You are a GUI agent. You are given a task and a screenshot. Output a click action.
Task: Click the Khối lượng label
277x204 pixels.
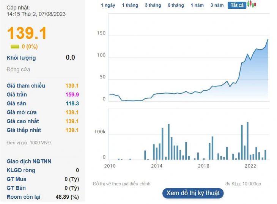pyautogui.click(x=21, y=58)
